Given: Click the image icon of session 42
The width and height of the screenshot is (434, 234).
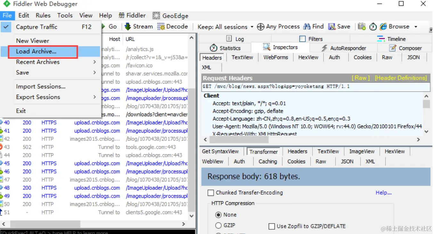Looking at the screenshot, I should tap(1, 139).
